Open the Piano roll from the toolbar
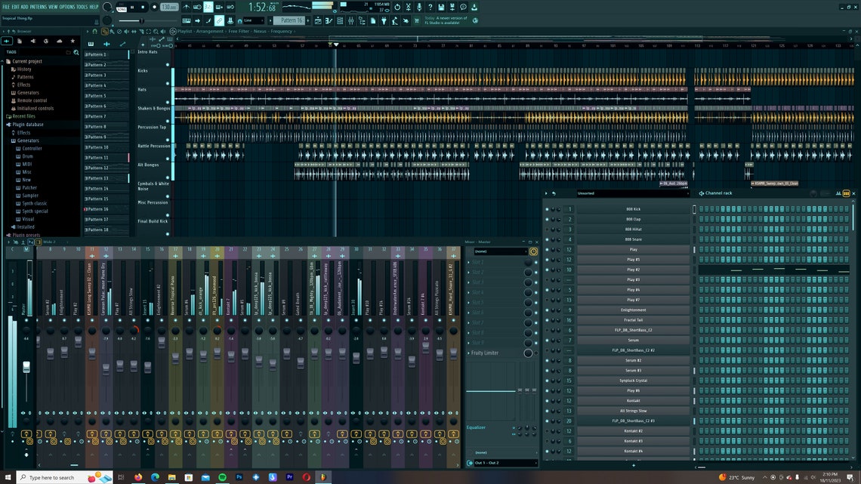The image size is (861, 484). pos(329,21)
